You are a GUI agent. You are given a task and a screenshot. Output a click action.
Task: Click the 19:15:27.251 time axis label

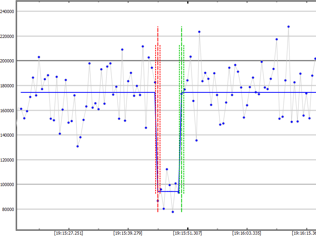point(68,233)
